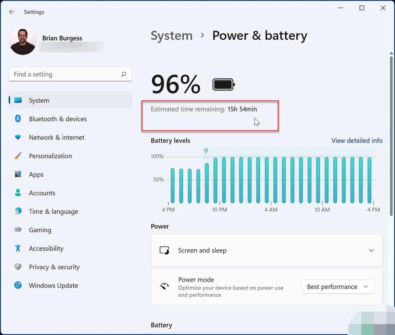Screen dimensions: 395x335
Task: Expand the Screen and sleep section
Action: 371,250
